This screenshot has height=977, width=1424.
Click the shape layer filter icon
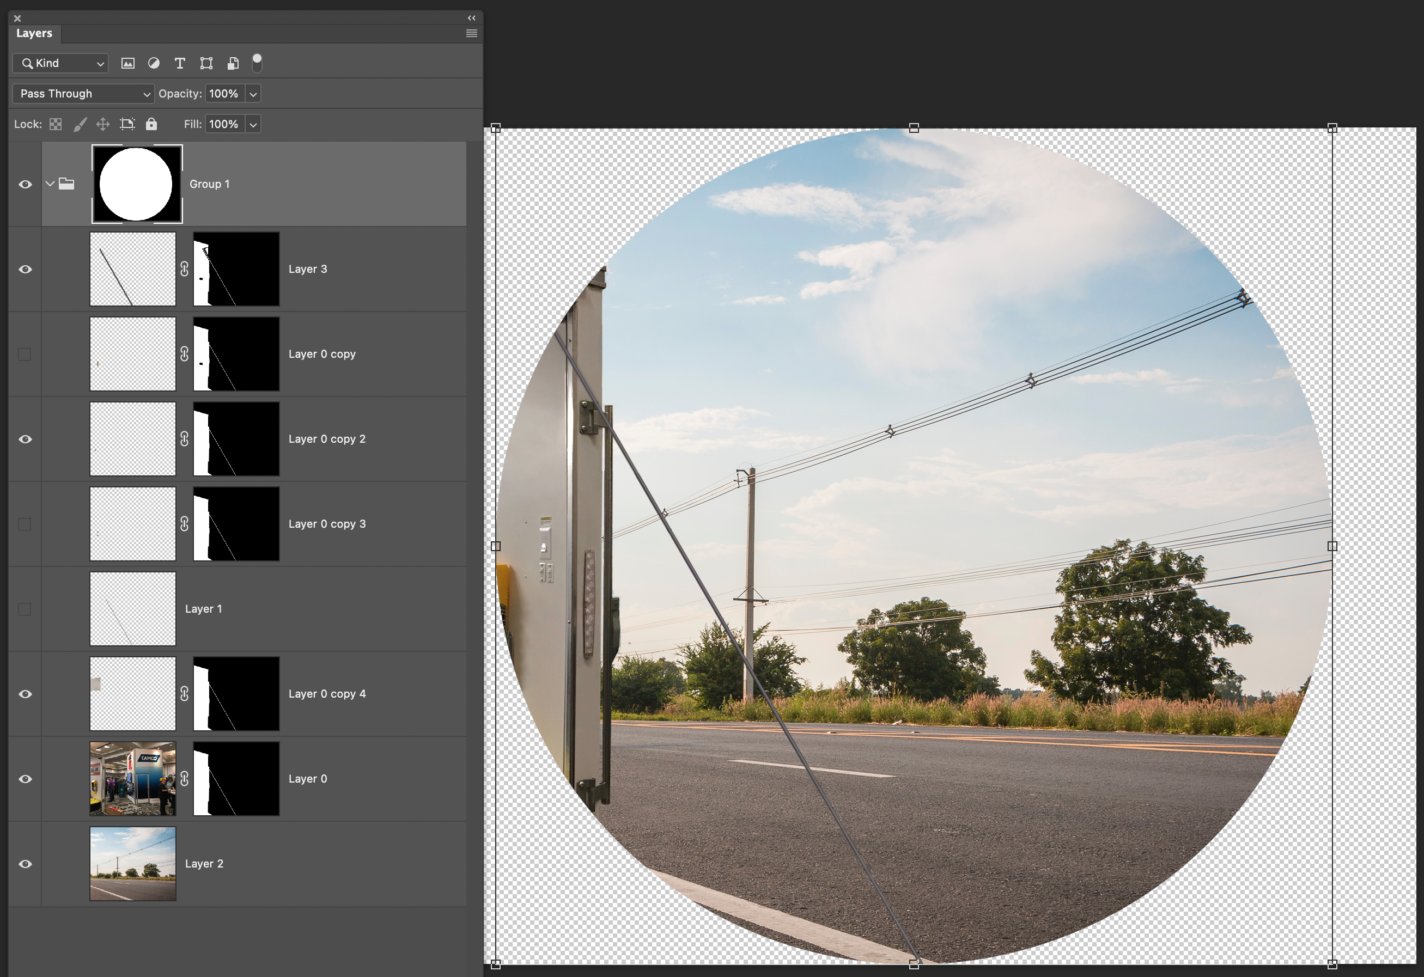(x=206, y=63)
